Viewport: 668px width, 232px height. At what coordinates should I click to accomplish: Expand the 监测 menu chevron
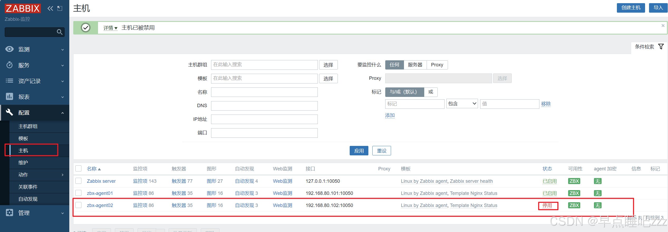[x=62, y=50]
